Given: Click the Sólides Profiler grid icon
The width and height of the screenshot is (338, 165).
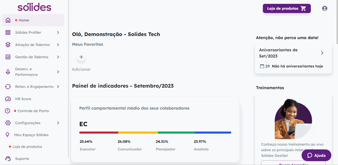Looking at the screenshot, I should click(x=8, y=32).
